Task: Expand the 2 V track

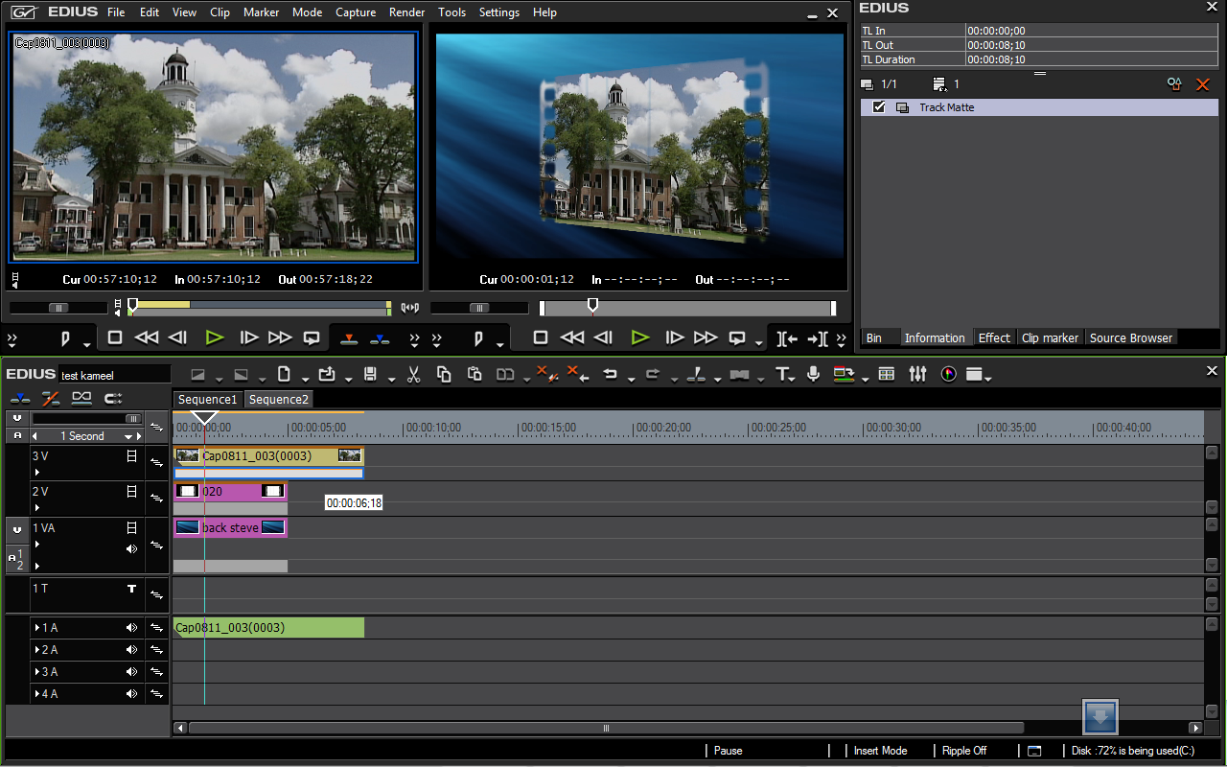Action: 37,507
